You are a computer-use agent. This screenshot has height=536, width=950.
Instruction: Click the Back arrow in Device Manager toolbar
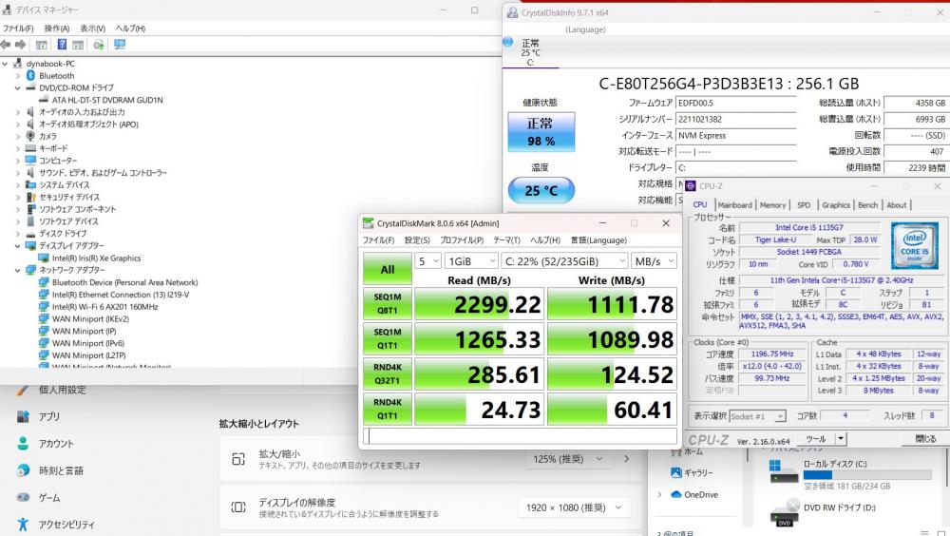(x=6, y=45)
